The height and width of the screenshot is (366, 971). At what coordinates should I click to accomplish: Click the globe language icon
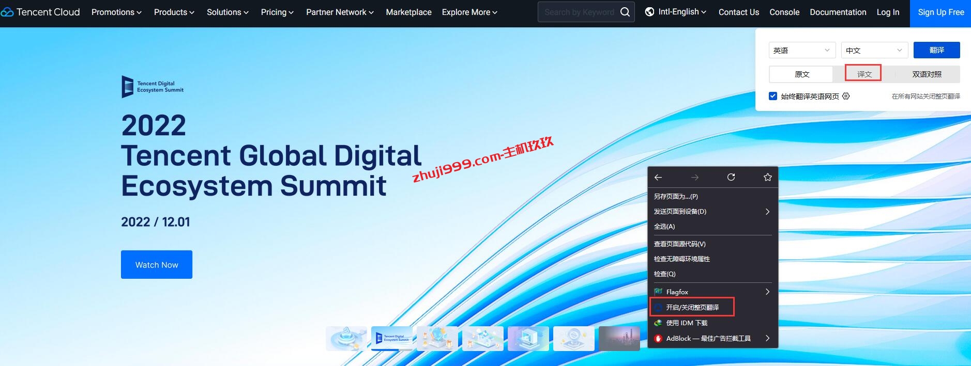(650, 12)
